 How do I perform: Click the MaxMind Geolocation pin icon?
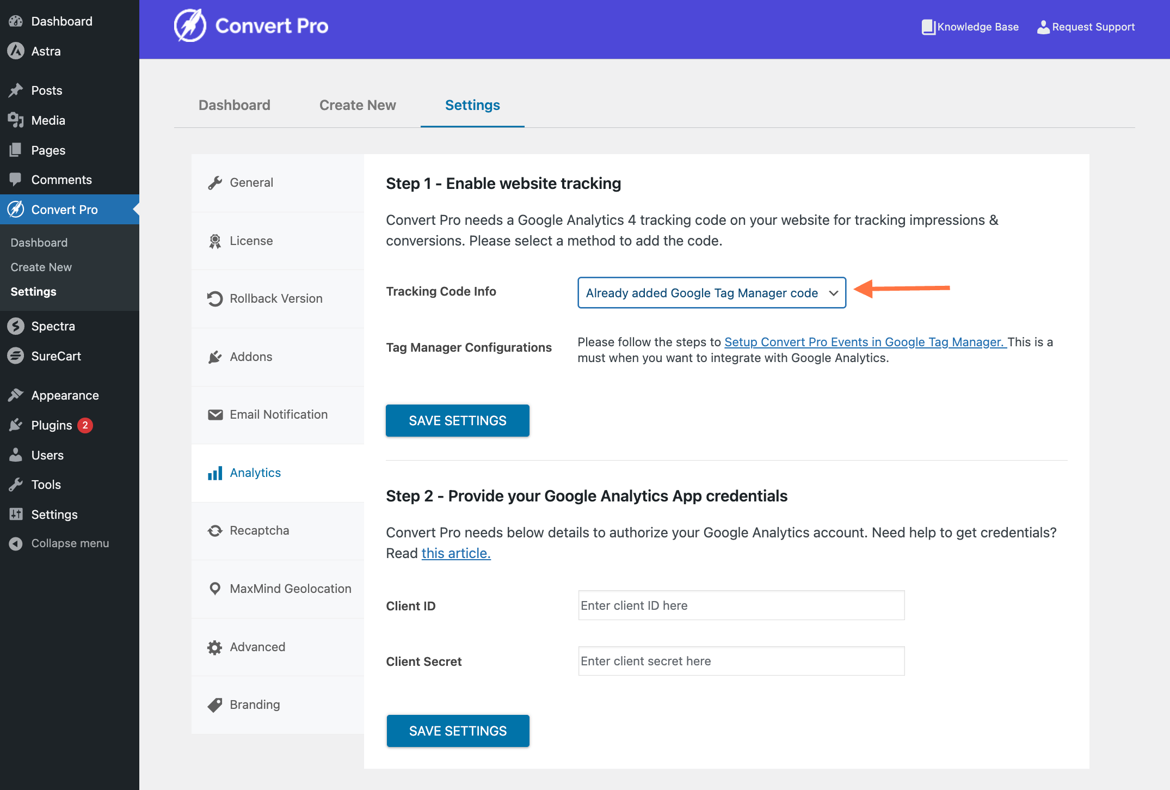[x=215, y=589]
